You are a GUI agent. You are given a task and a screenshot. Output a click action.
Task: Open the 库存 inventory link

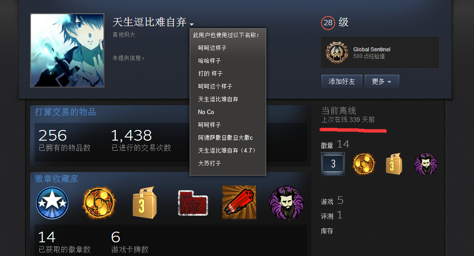click(x=327, y=231)
